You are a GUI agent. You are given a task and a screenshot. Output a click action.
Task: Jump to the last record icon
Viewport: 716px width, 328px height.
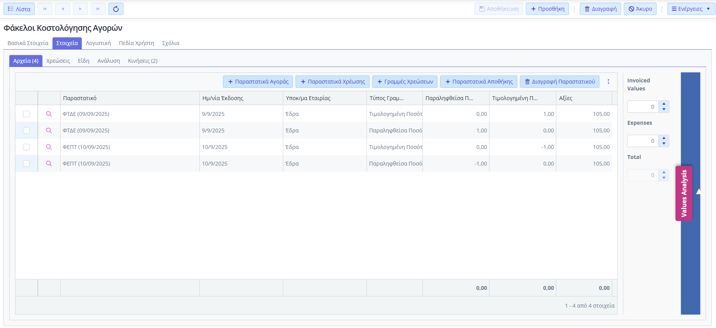point(98,9)
